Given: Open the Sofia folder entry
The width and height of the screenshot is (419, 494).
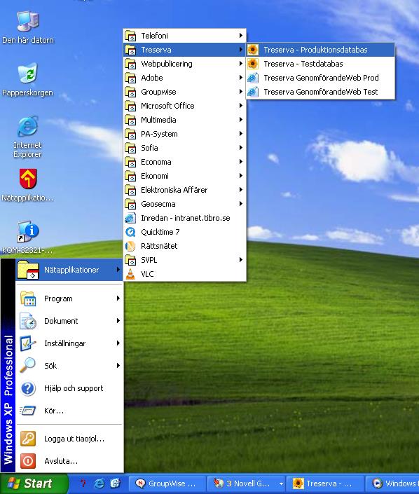Looking at the screenshot, I should tap(184, 148).
